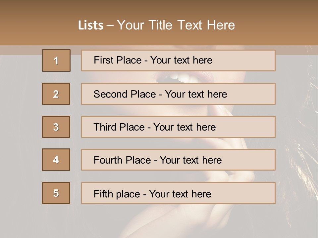This screenshot has width=318, height=238.
Task: Click the First Place text box
Action: point(178,60)
